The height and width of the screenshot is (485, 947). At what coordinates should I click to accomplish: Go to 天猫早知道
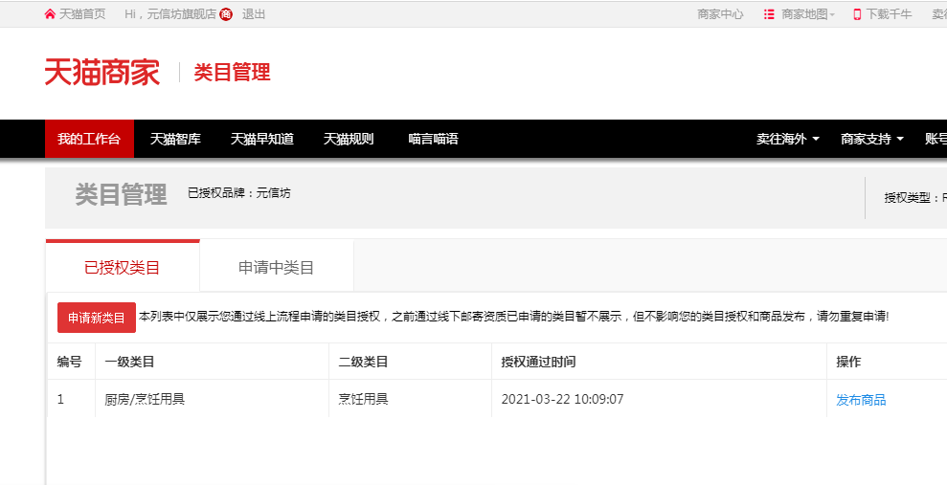pyautogui.click(x=262, y=139)
